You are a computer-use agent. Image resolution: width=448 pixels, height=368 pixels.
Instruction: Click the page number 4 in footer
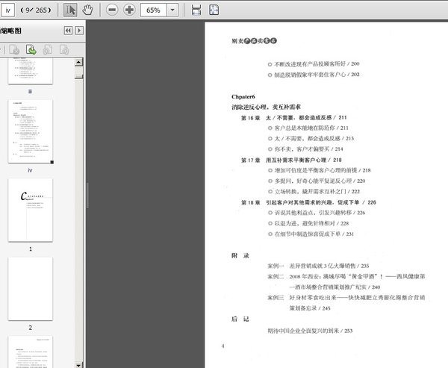pos(223,346)
